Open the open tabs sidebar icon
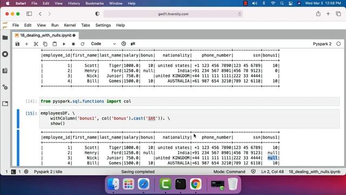 point(5,103)
